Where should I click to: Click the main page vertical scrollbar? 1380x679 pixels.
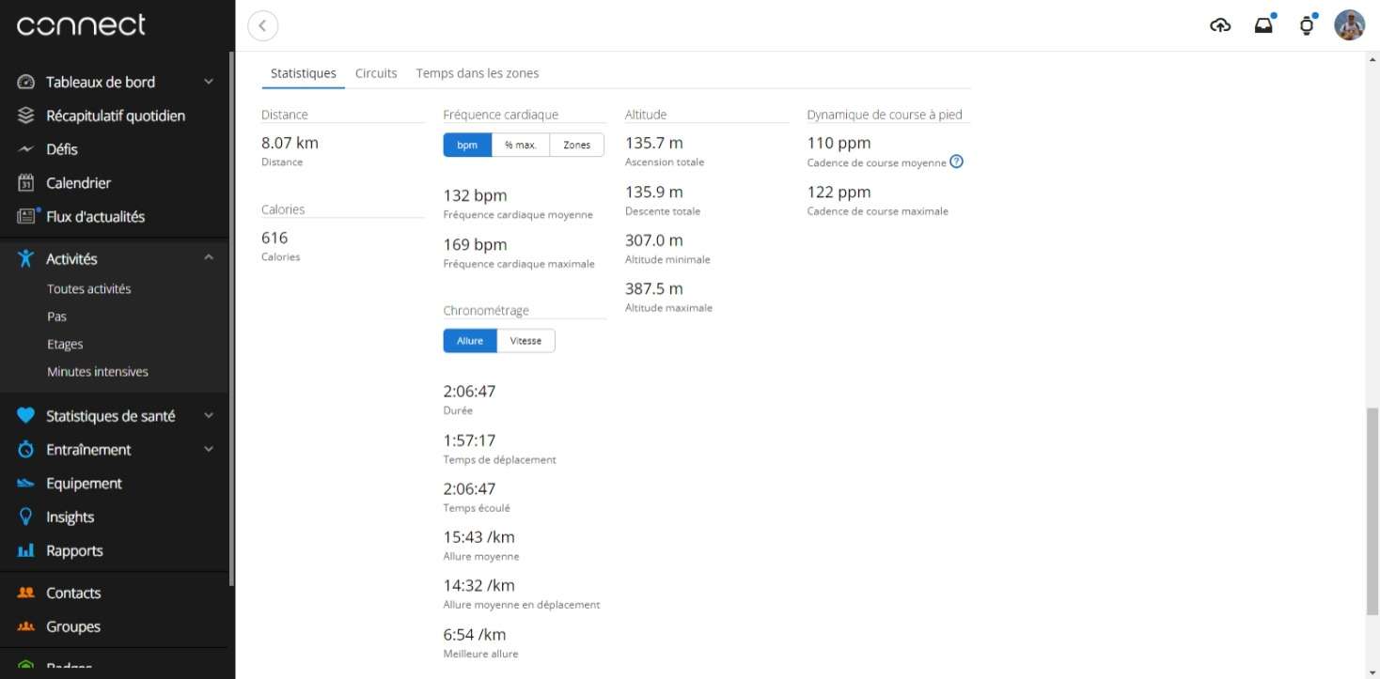(1372, 507)
